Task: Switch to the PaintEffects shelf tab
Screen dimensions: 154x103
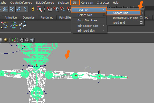Action: [x=65, y=18]
